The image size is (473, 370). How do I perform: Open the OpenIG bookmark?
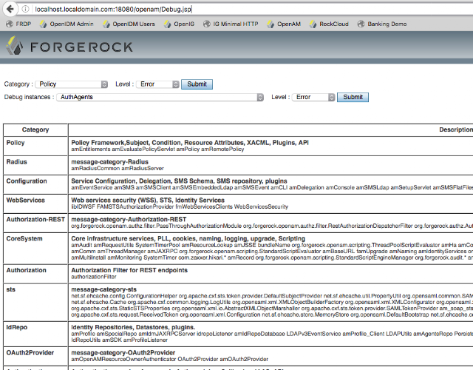[179, 24]
